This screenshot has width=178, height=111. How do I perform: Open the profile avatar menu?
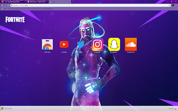click(x=173, y=5)
